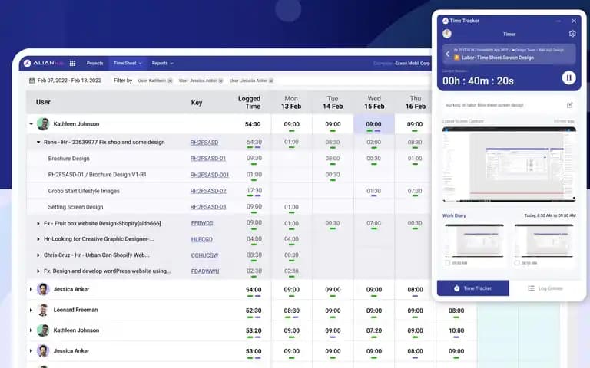Open the RH2FSASD key link
The image size is (590, 368).
[204, 143]
